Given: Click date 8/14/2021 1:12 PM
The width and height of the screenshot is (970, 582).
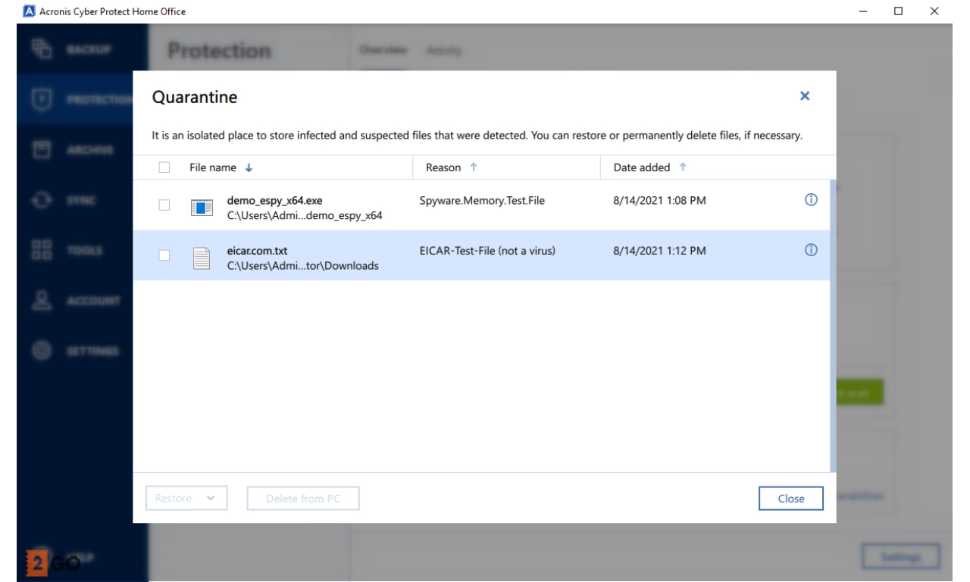Looking at the screenshot, I should click(660, 251).
